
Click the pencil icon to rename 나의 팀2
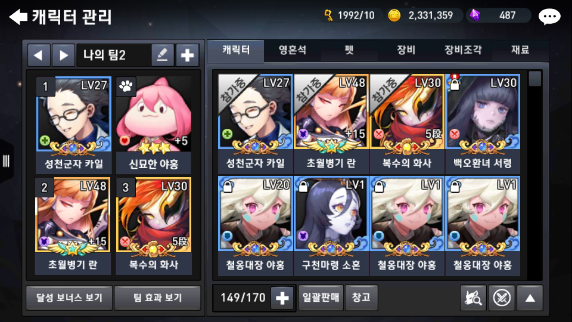[x=162, y=55]
